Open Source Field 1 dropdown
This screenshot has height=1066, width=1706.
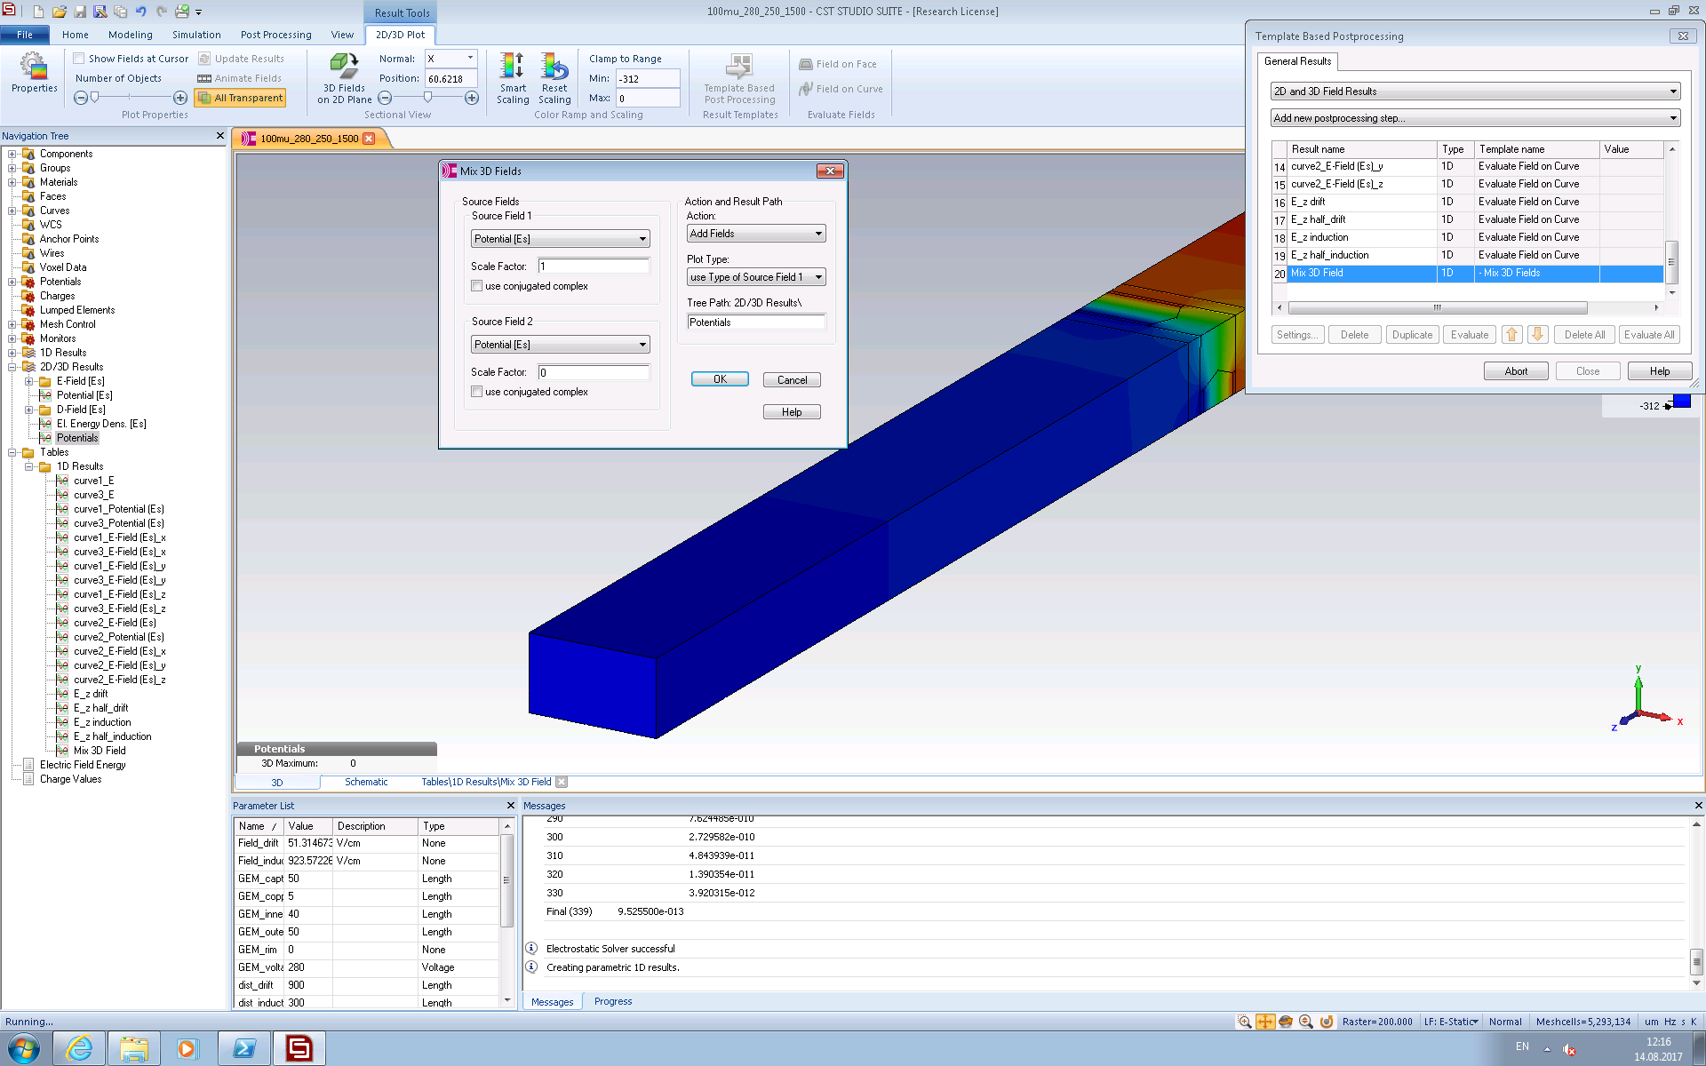560,239
